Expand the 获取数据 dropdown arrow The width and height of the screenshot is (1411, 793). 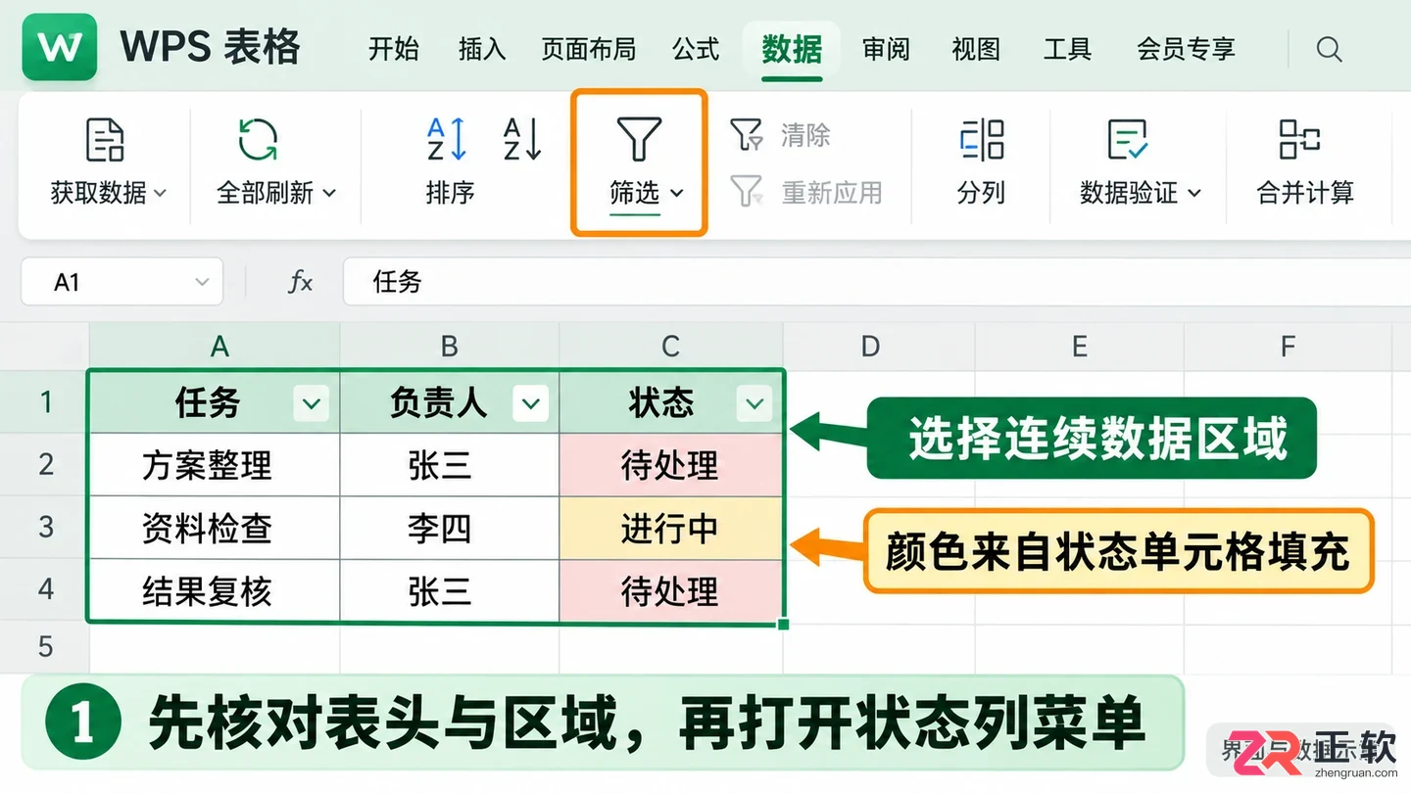[x=160, y=193]
